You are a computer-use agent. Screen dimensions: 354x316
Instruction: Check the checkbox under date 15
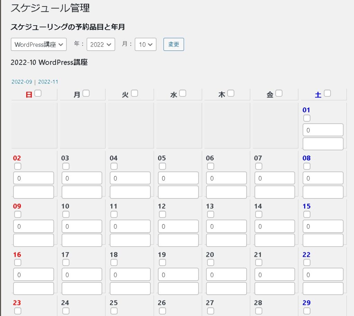[307, 214]
